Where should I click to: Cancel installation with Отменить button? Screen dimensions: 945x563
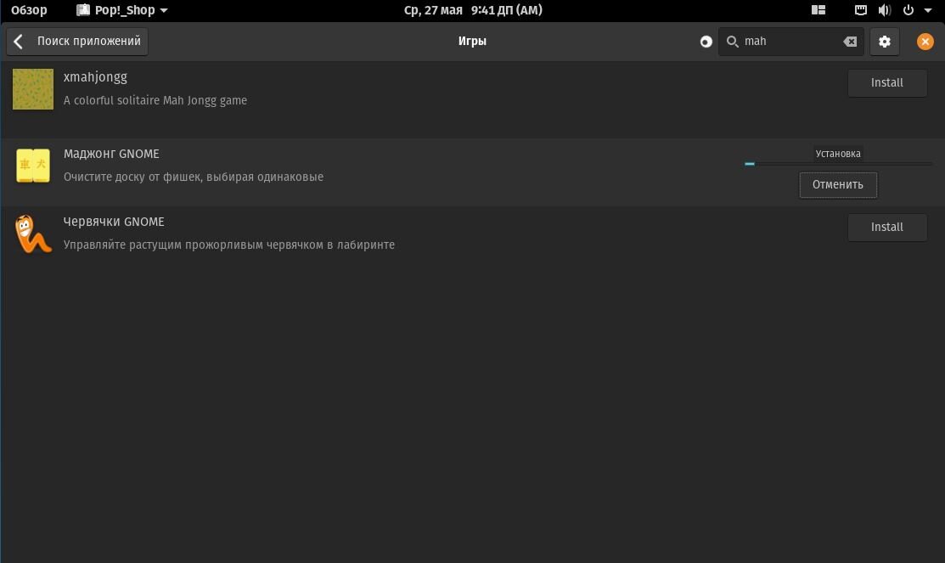coord(838,185)
